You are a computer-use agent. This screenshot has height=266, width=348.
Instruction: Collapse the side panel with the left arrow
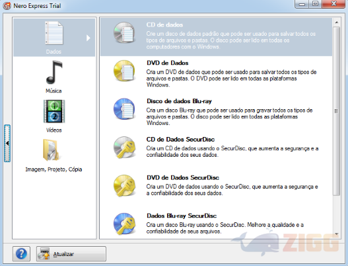[x=7, y=143]
